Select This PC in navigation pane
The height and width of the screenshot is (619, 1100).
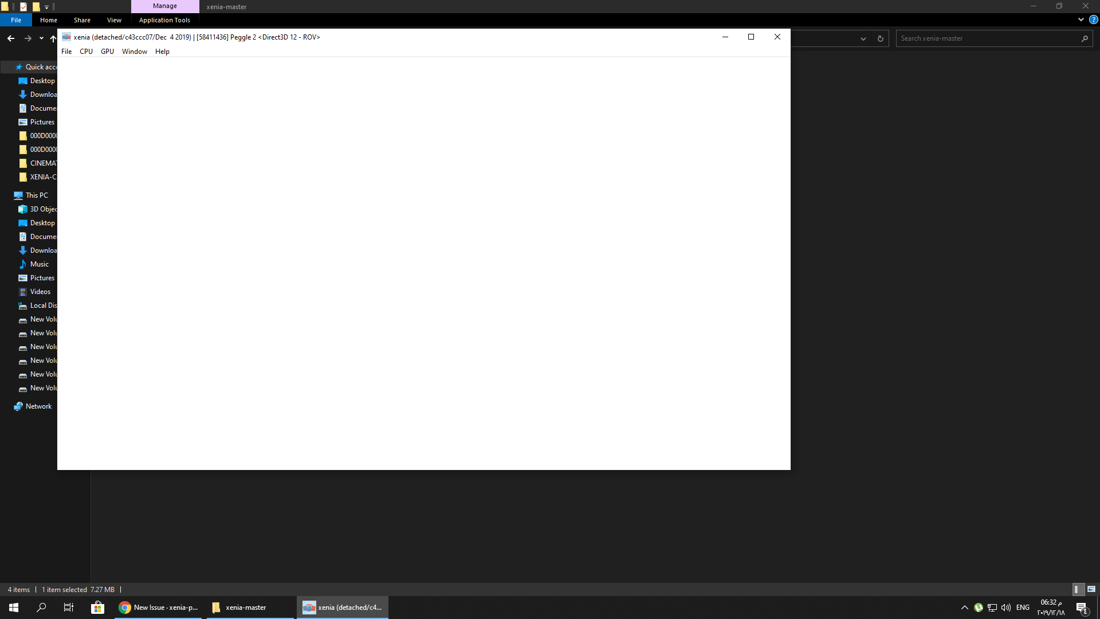32,195
